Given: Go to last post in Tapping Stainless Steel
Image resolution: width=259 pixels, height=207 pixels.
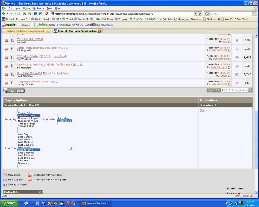Looking at the screenshot, I should click(x=229, y=84).
